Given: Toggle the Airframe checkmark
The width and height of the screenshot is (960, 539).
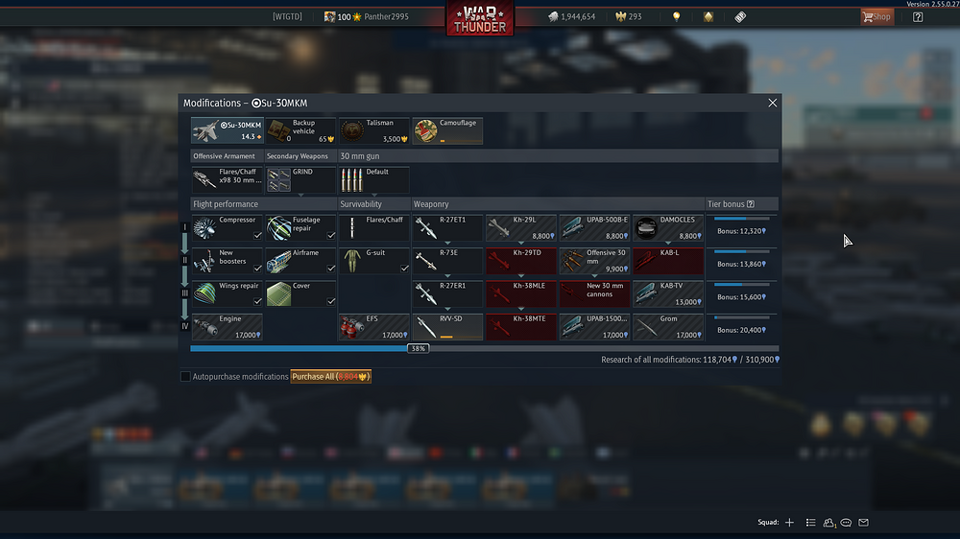Looking at the screenshot, I should [331, 269].
